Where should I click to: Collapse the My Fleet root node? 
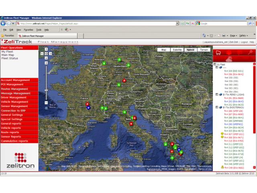click(215, 64)
